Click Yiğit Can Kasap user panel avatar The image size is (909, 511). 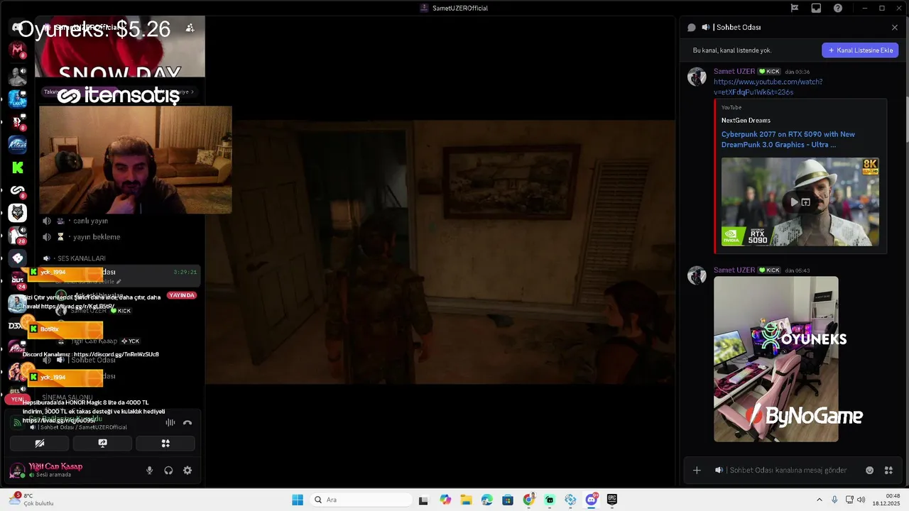tap(18, 470)
